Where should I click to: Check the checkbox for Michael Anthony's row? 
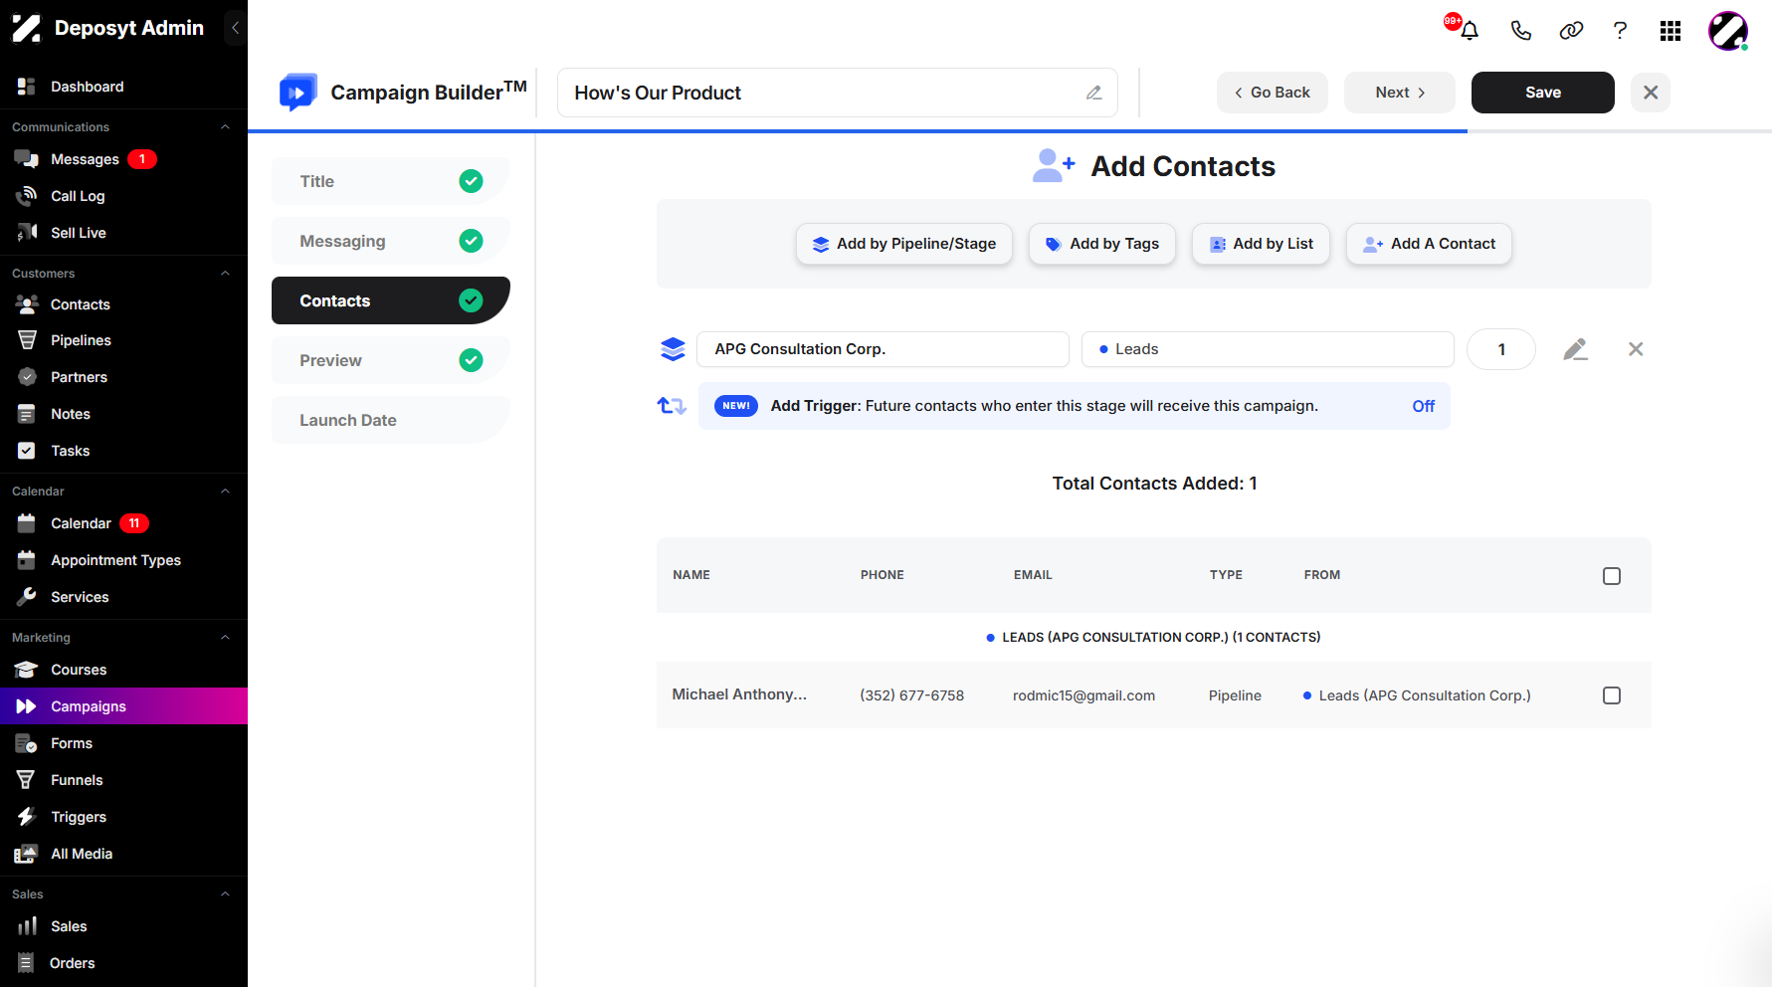(1612, 695)
